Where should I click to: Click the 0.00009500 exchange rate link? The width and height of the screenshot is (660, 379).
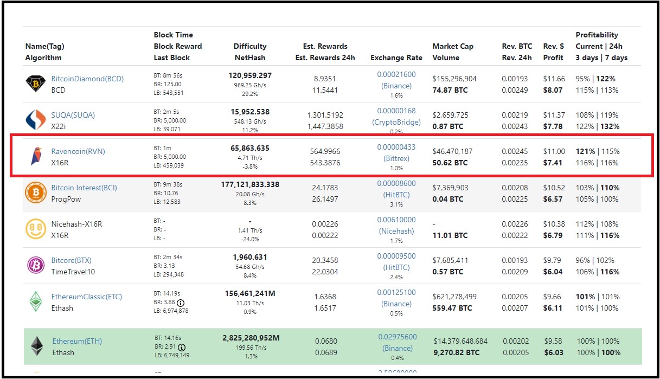(x=396, y=256)
